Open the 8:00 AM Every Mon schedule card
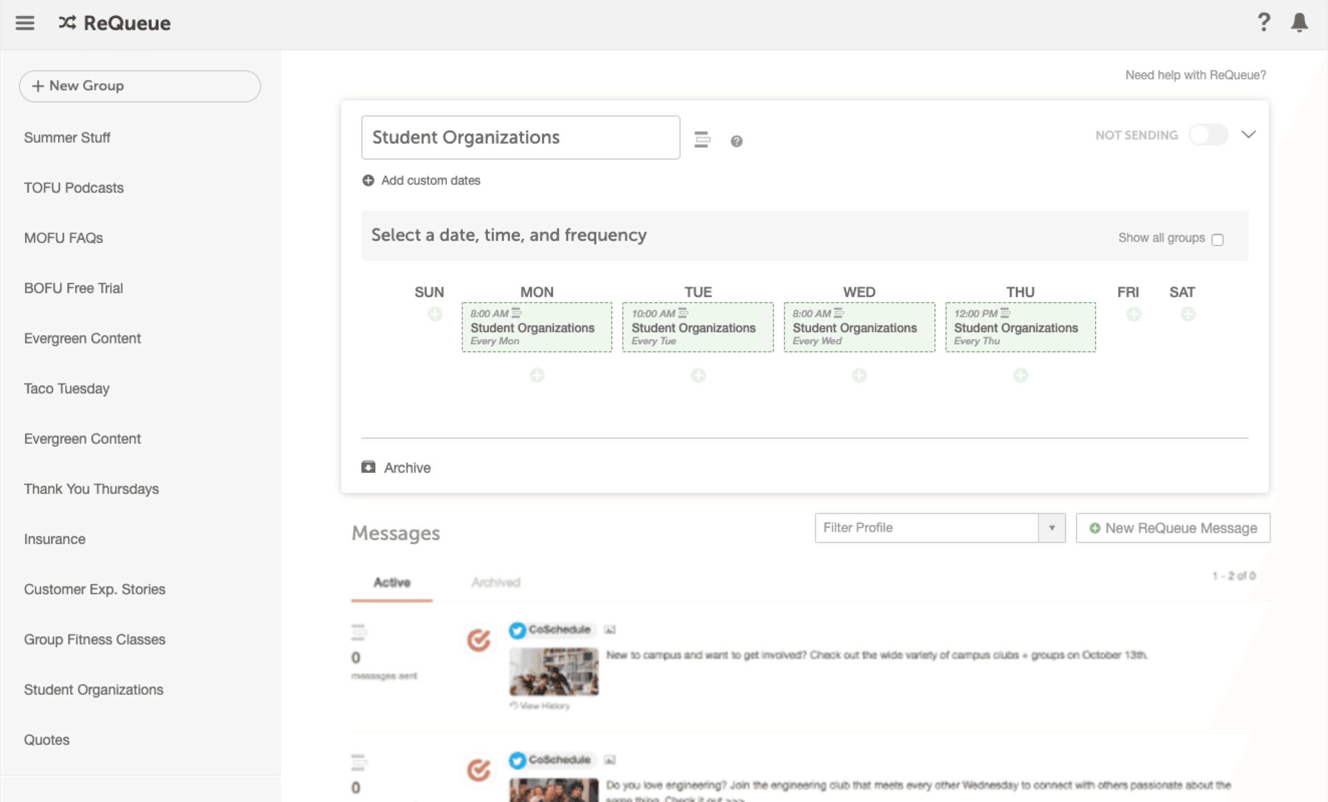 [537, 327]
